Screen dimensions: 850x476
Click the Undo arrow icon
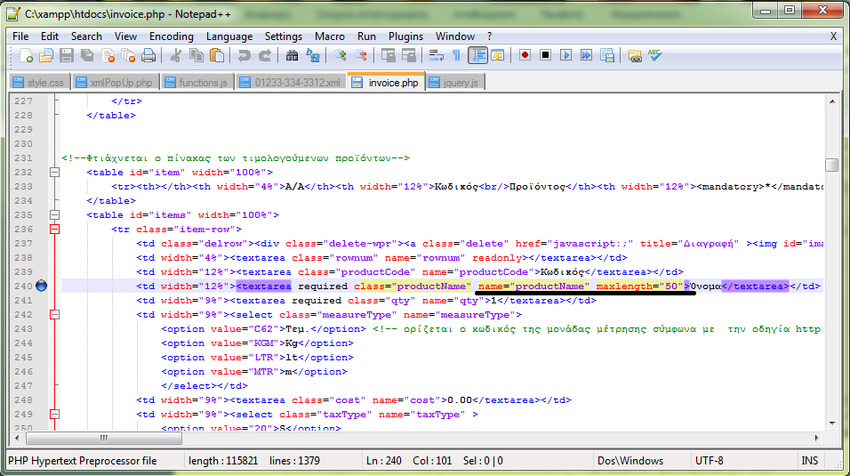coord(244,55)
